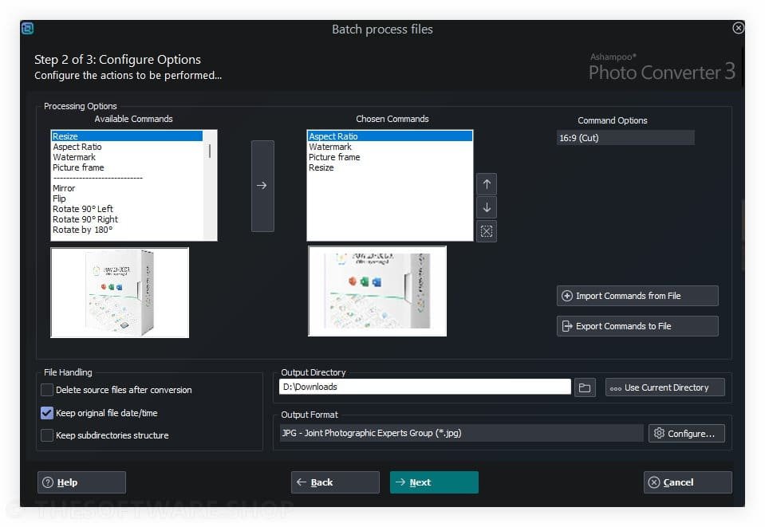Select Picture frame in Chosen Commands
The width and height of the screenshot is (765, 527).
tap(334, 157)
